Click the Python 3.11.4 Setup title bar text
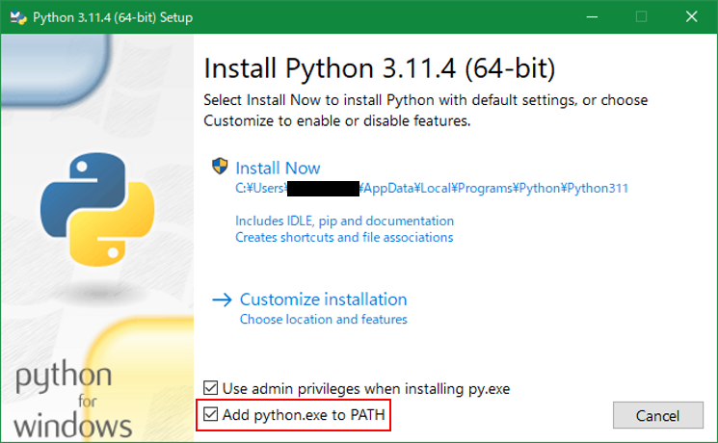Image resolution: width=718 pixels, height=443 pixels. pyautogui.click(x=112, y=15)
